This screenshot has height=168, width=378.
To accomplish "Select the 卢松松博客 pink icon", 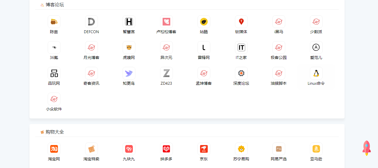I will pos(166,22).
